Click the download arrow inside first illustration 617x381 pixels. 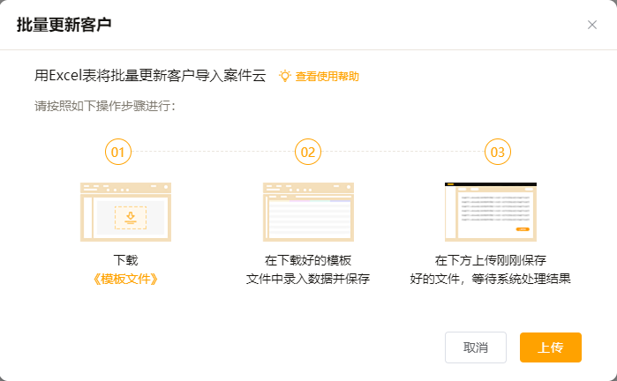click(x=131, y=216)
